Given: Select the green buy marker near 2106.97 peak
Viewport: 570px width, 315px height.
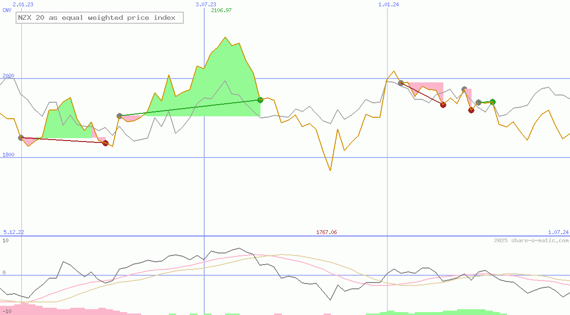Looking at the screenshot, I should coord(260,100).
